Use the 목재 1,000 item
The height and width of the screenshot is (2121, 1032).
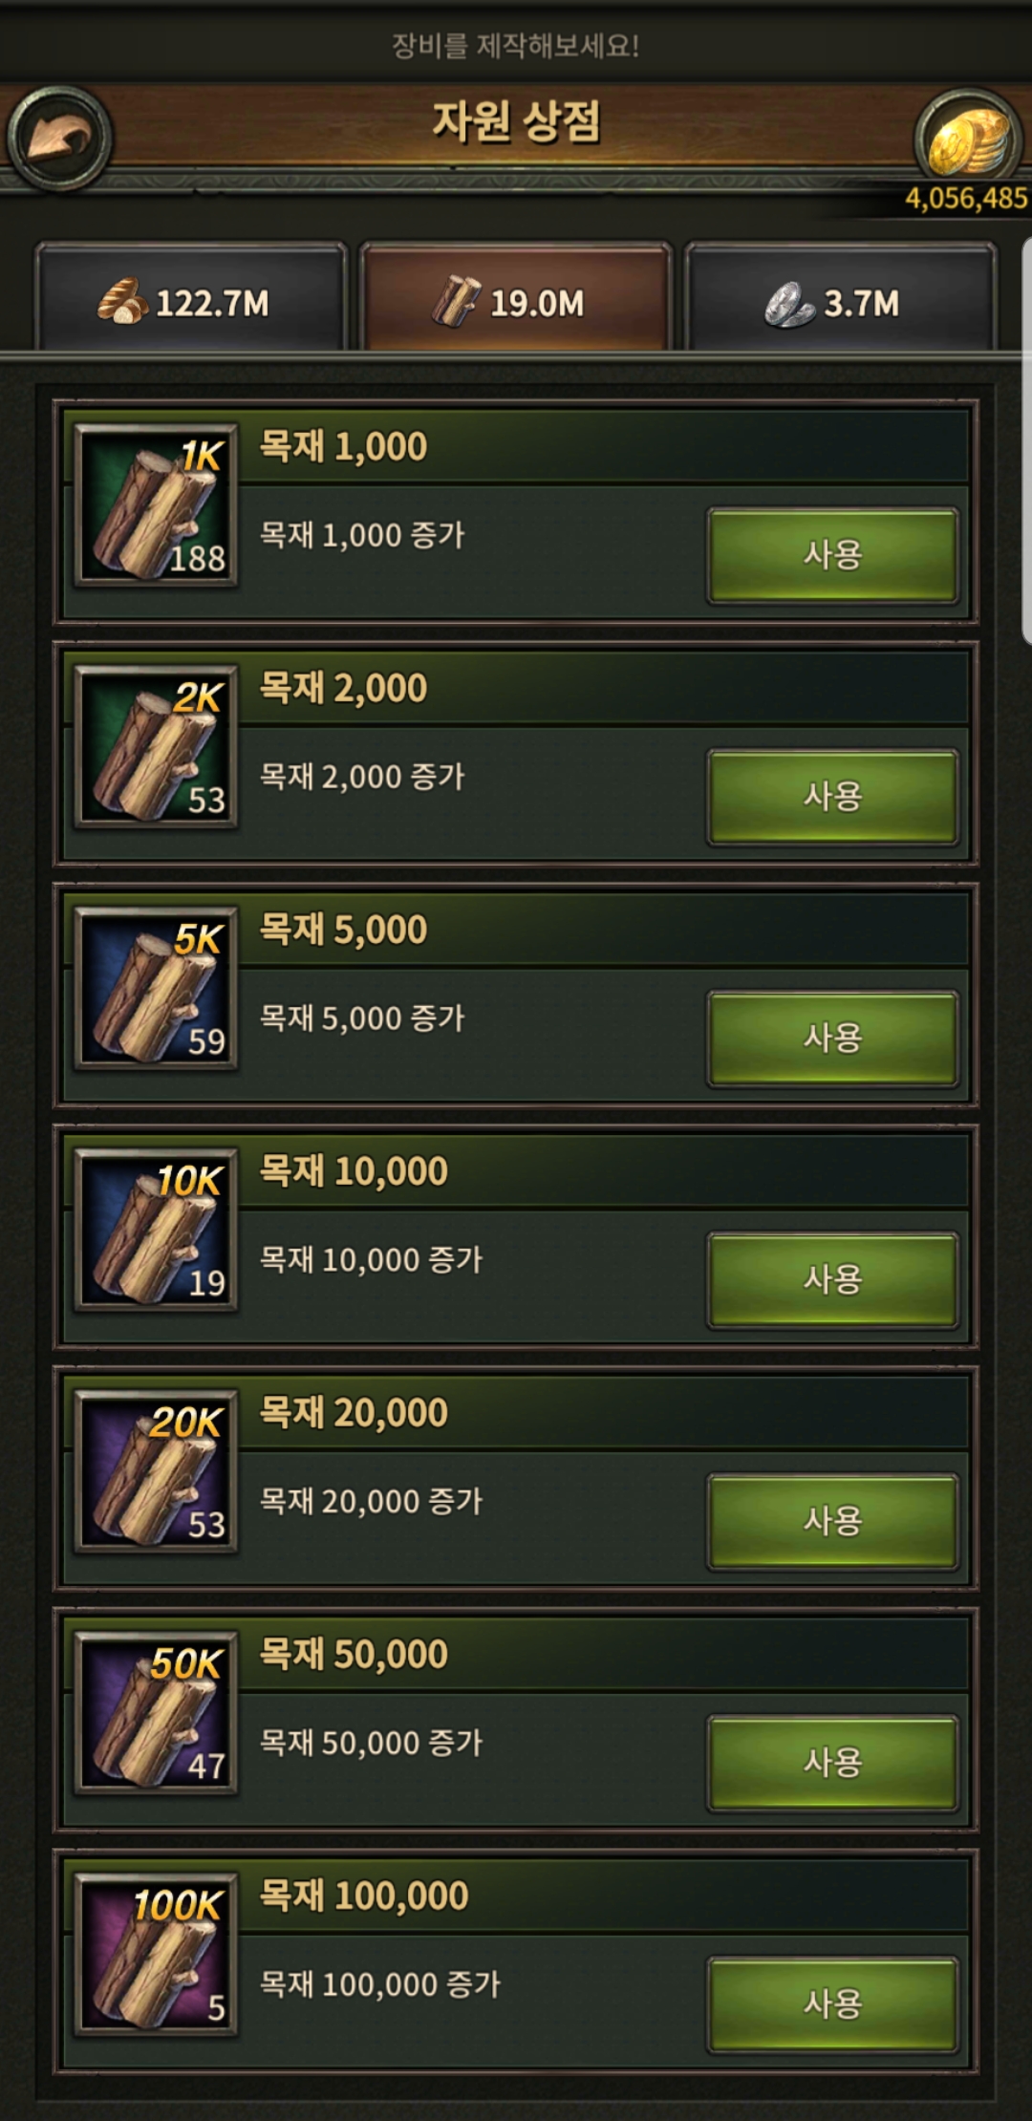point(832,555)
